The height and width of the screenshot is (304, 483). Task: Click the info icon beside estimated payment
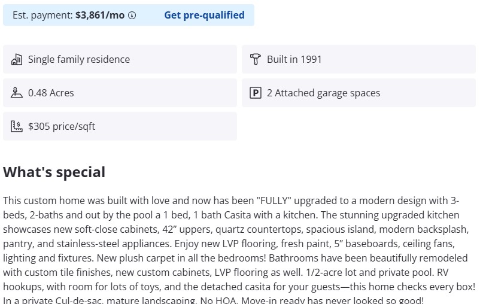(x=132, y=16)
